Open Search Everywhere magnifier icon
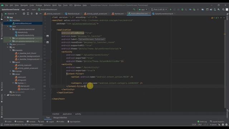Screen dimensions: 229x129 pos(223,10)
